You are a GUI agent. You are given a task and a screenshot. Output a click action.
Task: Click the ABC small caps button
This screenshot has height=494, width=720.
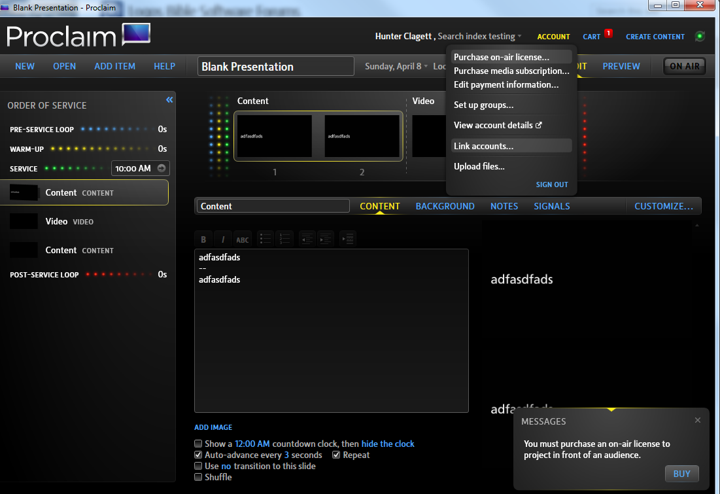[x=243, y=239]
